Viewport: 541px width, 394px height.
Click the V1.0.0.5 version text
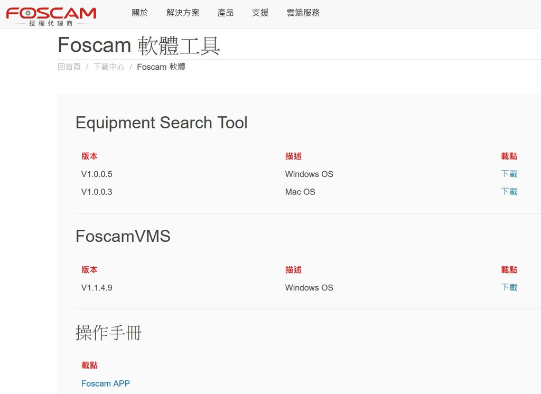coord(97,174)
